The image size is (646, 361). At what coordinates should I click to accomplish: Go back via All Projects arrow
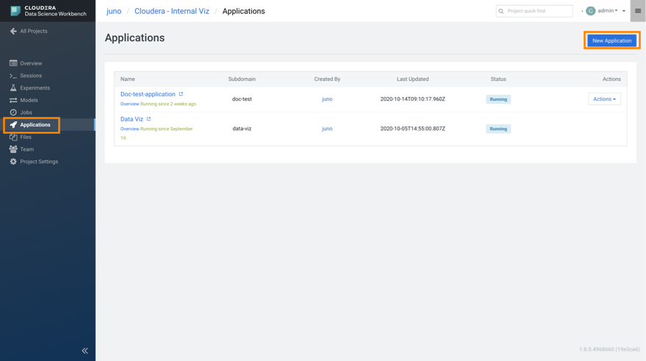[13, 31]
